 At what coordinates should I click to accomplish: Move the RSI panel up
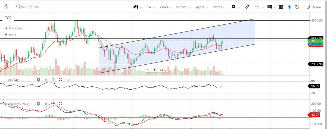(53, 80)
